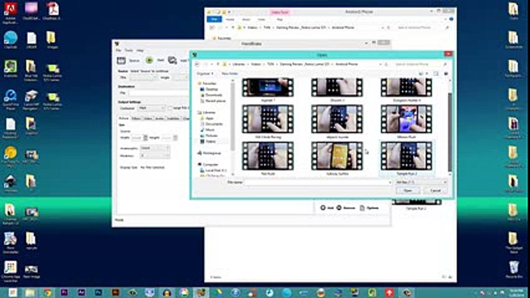Open the Title dropdown in HandBrake
Viewport: 530px width, 298px height.
pyautogui.click(x=143, y=77)
